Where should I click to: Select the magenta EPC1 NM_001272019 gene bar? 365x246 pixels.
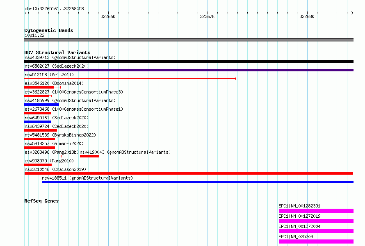(x=316, y=221)
